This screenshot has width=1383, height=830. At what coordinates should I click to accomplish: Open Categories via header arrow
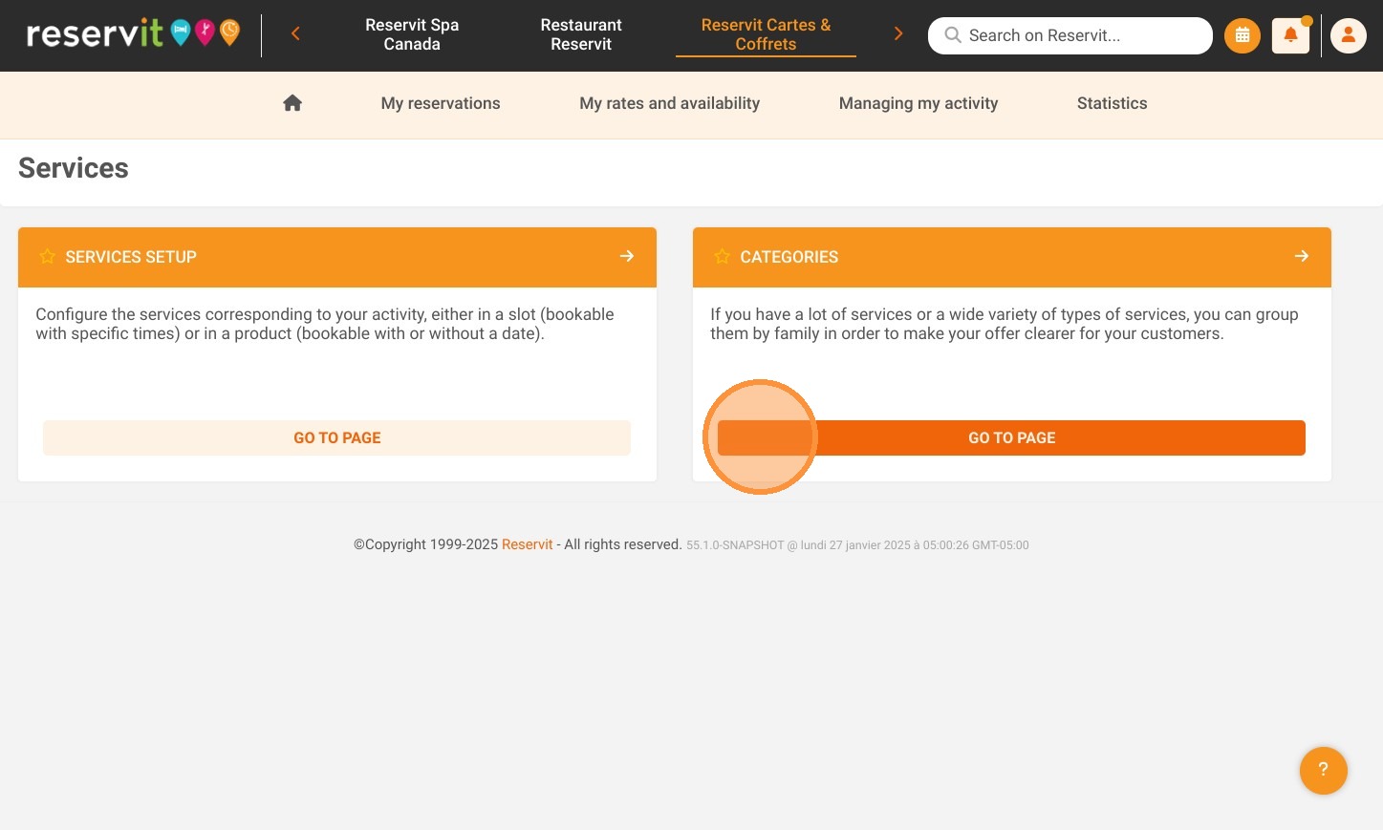pos(1302,256)
